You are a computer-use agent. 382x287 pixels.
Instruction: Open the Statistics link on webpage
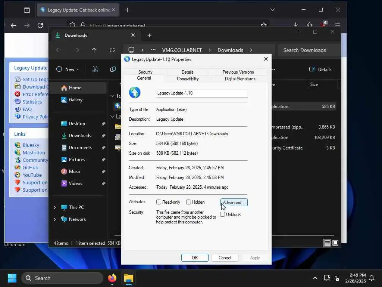(x=32, y=102)
